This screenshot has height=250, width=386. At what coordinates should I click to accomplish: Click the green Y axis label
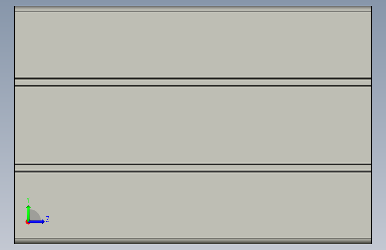click(x=28, y=200)
